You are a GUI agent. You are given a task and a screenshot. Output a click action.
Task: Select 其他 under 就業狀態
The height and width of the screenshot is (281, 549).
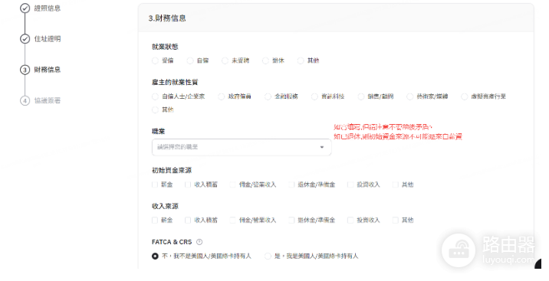click(301, 60)
